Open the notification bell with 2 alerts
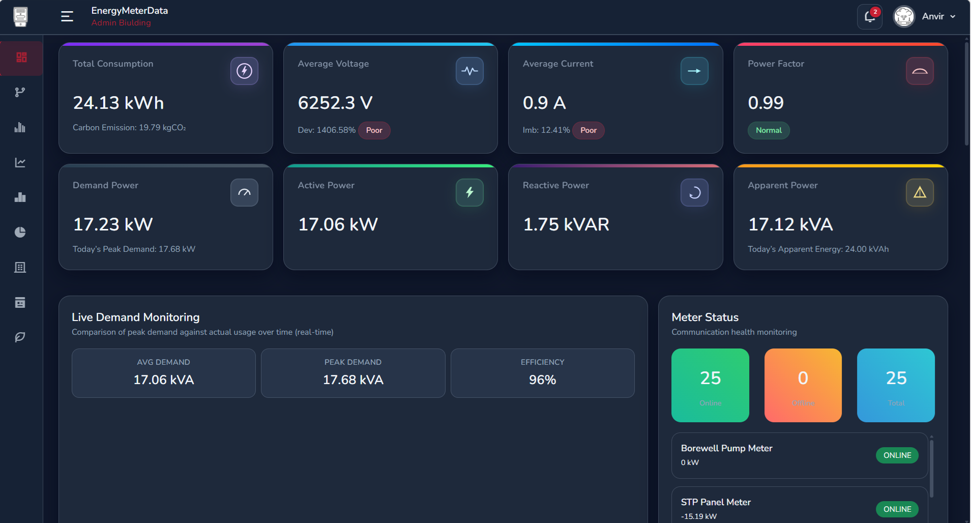 (x=869, y=17)
